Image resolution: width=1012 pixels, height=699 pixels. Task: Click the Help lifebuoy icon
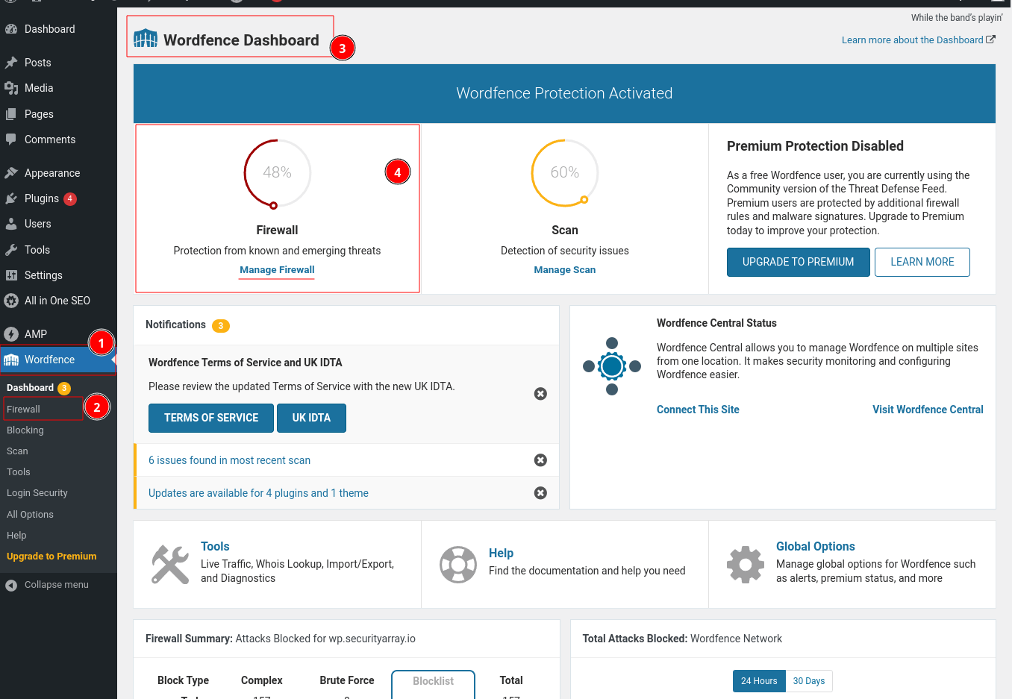coord(457,564)
